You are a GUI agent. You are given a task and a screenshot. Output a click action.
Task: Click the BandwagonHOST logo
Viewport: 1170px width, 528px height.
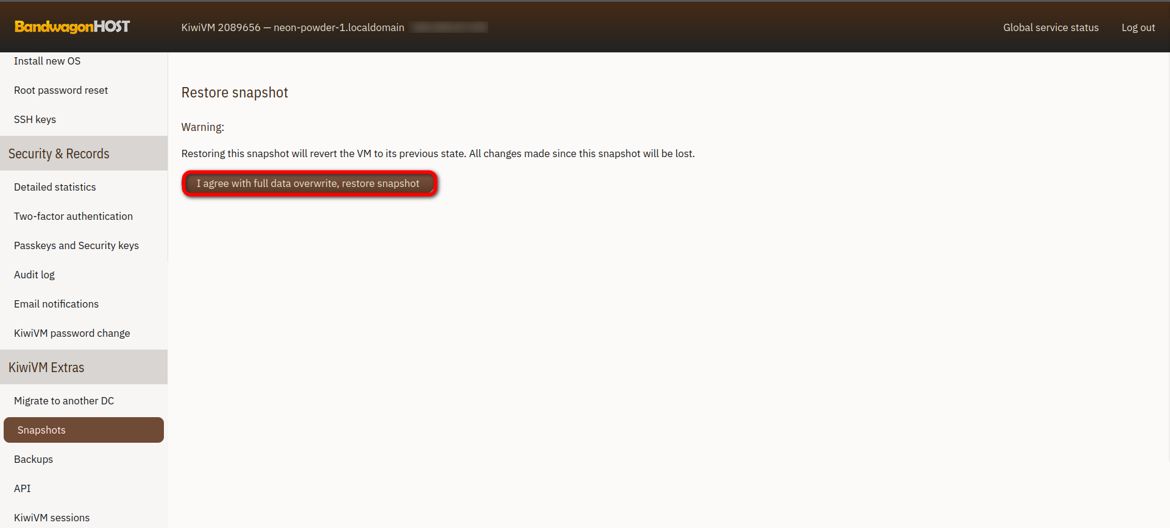click(72, 27)
